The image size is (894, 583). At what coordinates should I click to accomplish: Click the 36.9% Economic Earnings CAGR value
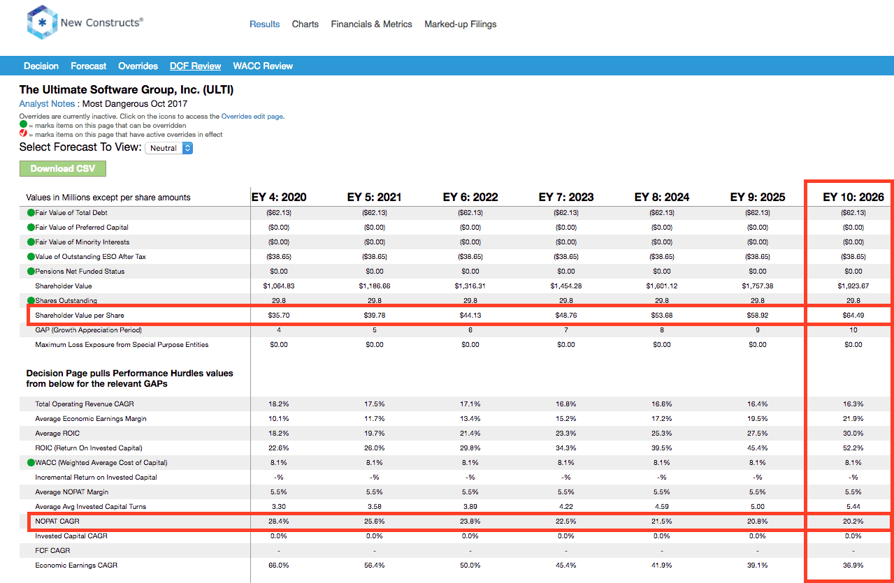pos(853,565)
